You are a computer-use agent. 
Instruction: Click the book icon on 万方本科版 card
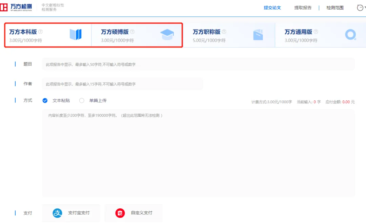click(x=75, y=34)
